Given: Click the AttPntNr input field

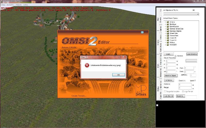Looking at the screenshot, I should tap(193, 75).
